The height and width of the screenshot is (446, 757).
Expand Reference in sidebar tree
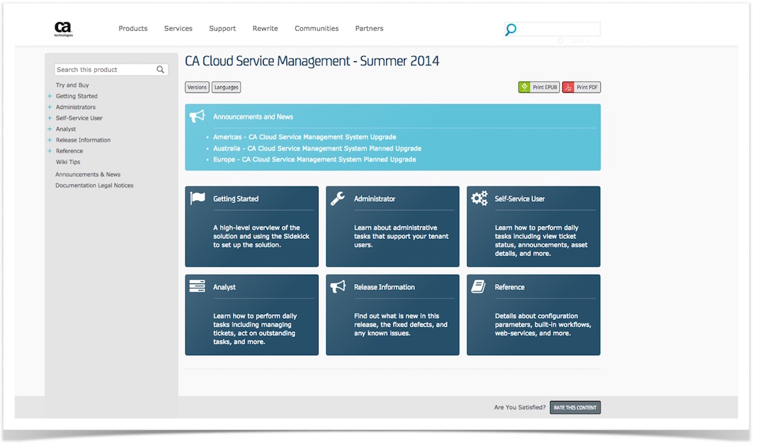pyautogui.click(x=50, y=151)
